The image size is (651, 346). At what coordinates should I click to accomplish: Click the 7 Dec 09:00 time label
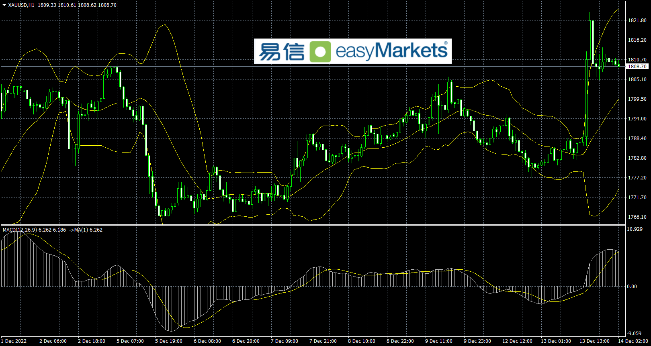285,341
